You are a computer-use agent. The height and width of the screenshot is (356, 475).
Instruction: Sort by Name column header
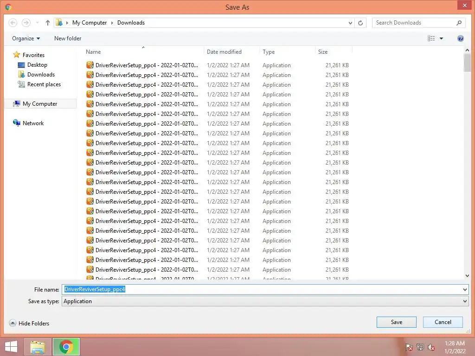pyautogui.click(x=144, y=52)
